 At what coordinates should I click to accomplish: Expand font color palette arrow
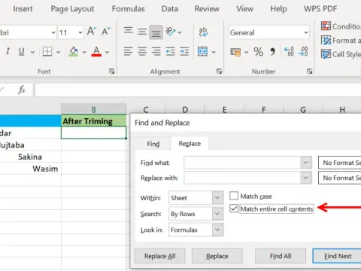pyautogui.click(x=108, y=52)
